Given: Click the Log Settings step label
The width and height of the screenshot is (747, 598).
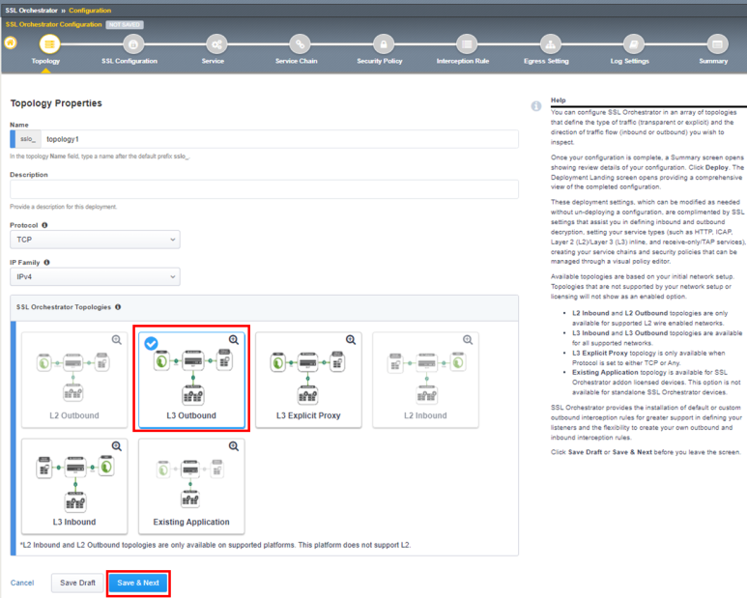Looking at the screenshot, I should point(629,61).
